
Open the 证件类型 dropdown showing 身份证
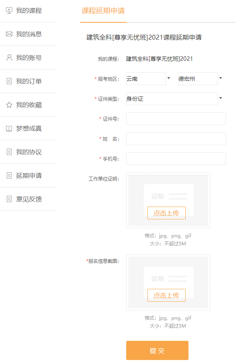pos(172,99)
